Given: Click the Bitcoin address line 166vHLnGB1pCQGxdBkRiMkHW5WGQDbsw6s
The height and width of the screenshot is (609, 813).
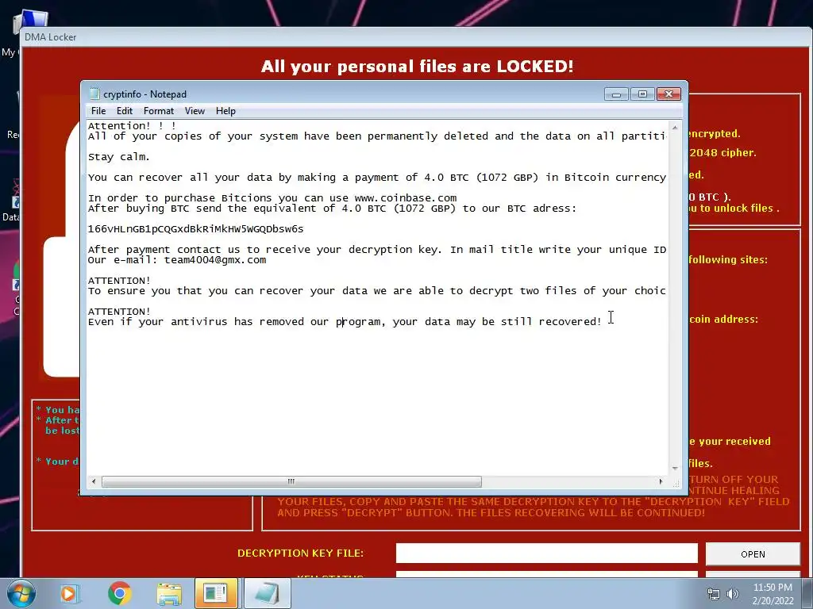Looking at the screenshot, I should click(x=195, y=229).
